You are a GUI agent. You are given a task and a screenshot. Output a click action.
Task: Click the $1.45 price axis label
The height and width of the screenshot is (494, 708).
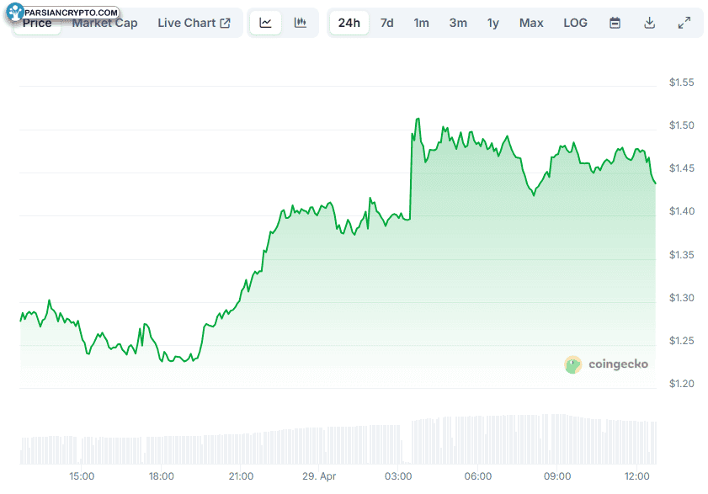(x=681, y=168)
